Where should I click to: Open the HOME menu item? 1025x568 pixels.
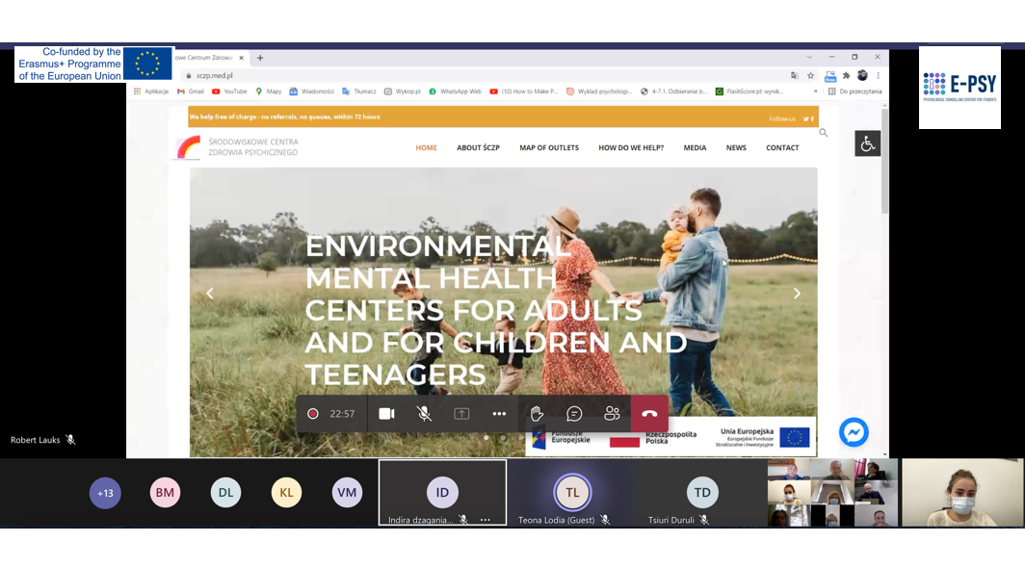[x=426, y=147]
